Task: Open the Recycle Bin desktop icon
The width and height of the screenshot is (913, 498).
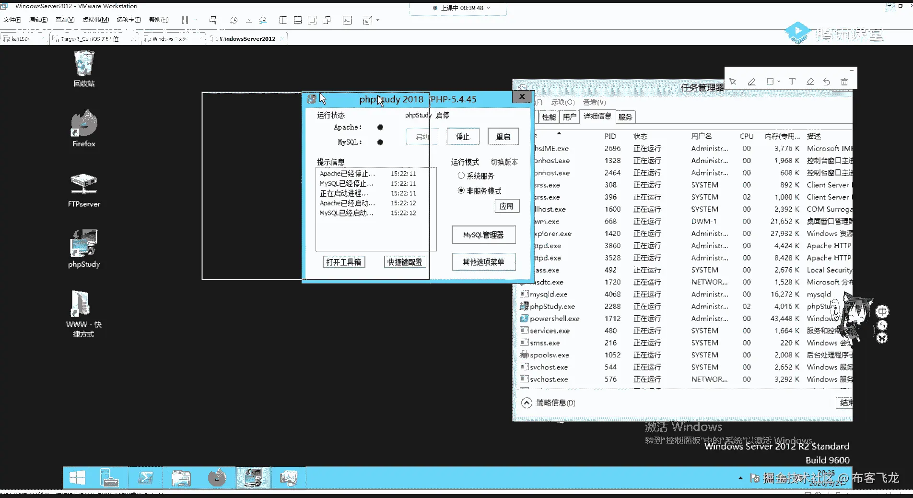Action: (84, 69)
